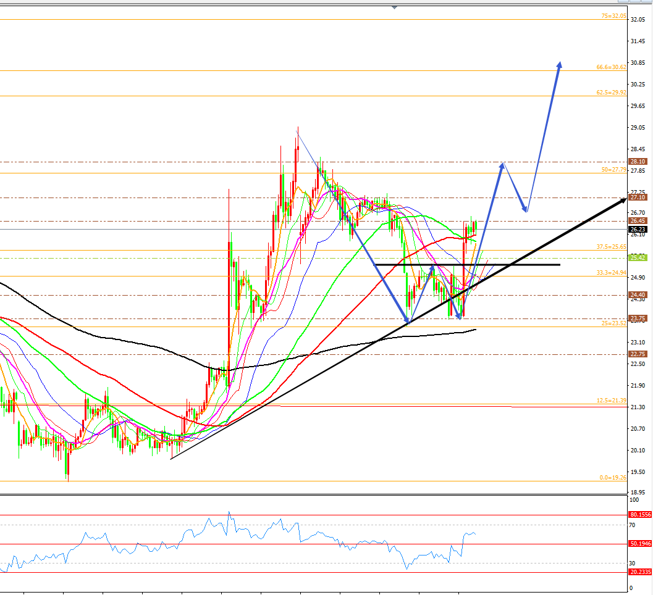Viewport: 653px width, 595px height.
Task: Select the 23.75 brown price level tag
Action: click(638, 318)
